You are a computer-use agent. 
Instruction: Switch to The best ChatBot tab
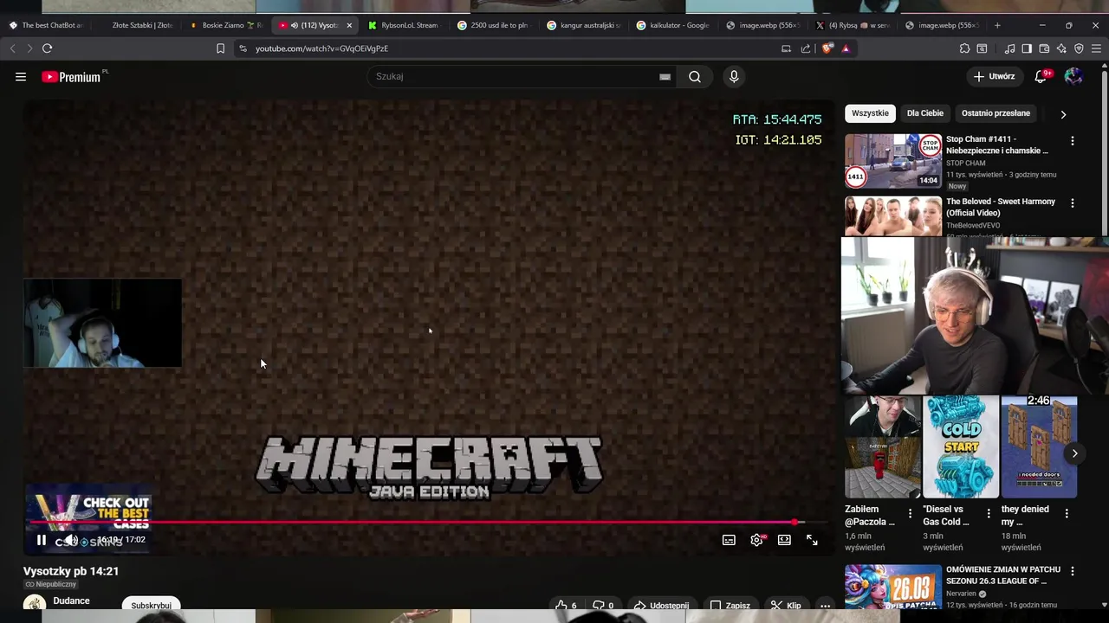[48, 25]
